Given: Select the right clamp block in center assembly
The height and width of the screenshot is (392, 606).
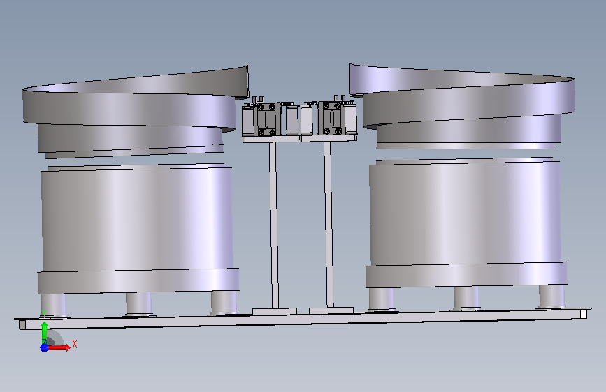Looking at the screenshot, I should coord(332,118).
